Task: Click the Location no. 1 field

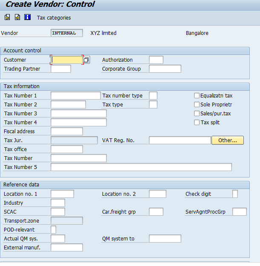Action: [63, 194]
